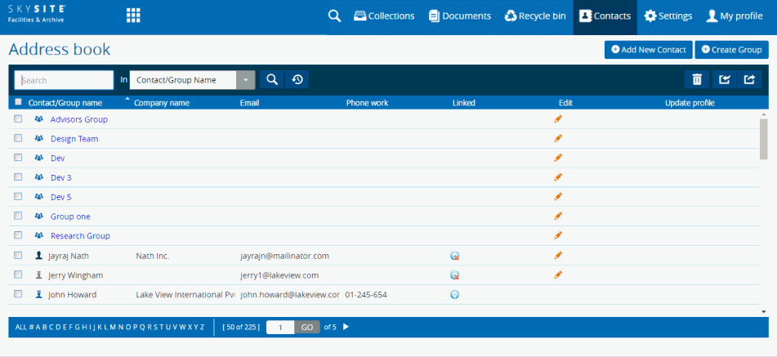Viewport: 777px width, 357px height.
Task: Click the history reset icon in toolbar
Action: click(x=297, y=79)
